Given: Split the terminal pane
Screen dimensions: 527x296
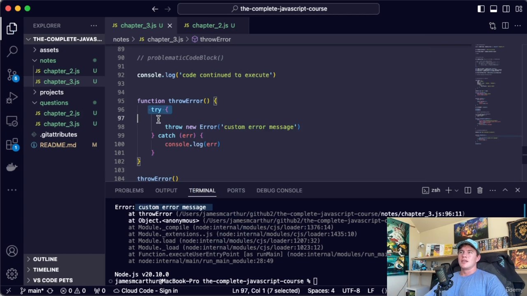Looking at the screenshot, I should click(468, 190).
